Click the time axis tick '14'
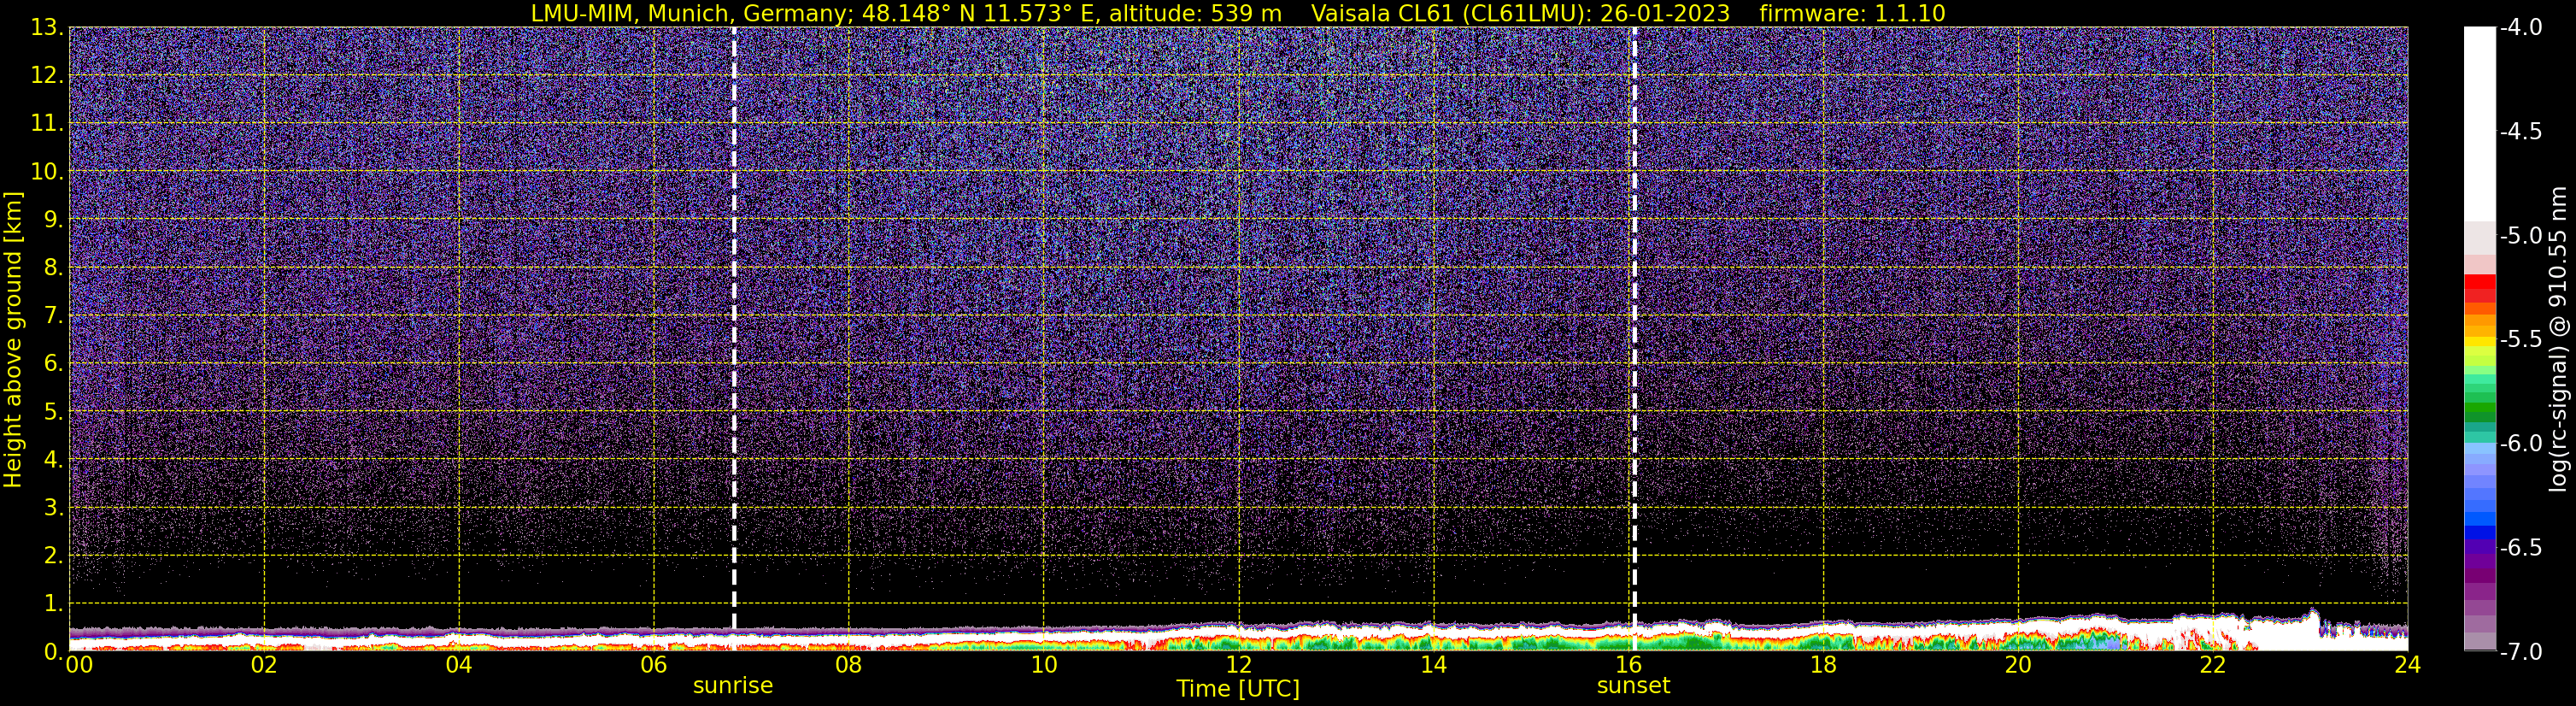Viewport: 2576px width, 706px height. [x=1434, y=664]
